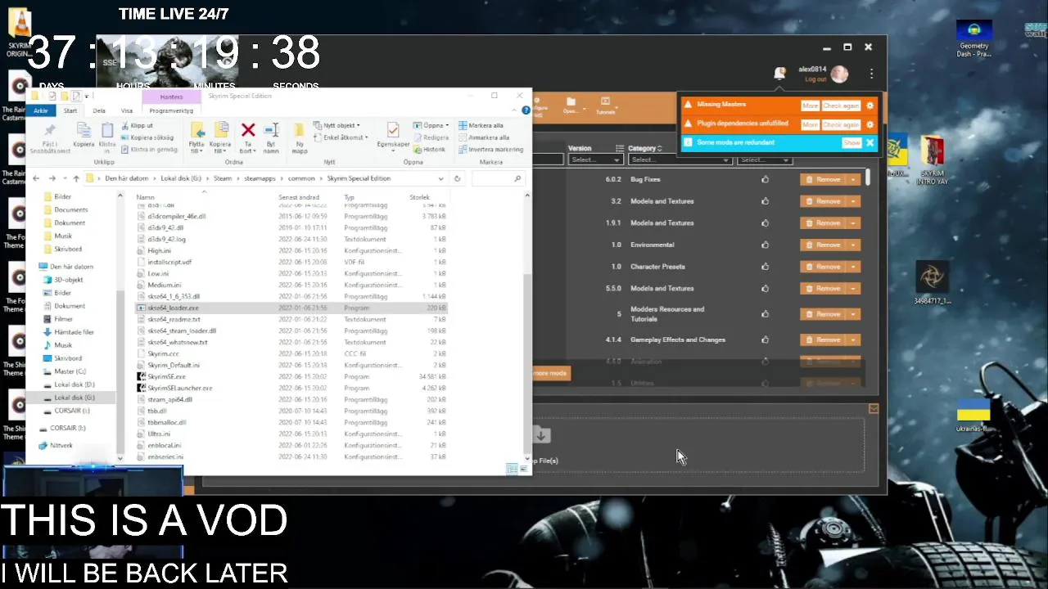Endorse the Character Presets mod thumbs-up
This screenshot has height=589, width=1048.
(766, 267)
